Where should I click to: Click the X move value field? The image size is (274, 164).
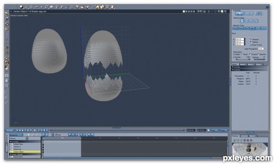coord(239,39)
